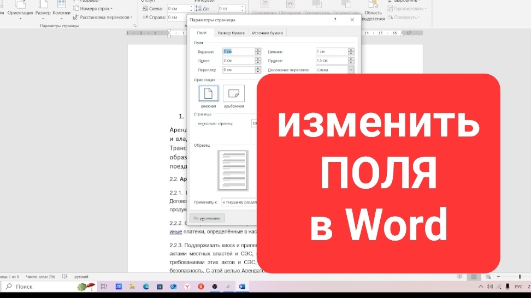This screenshot has height=298, width=531.
Task: Open Outlook from the taskbar
Action: coord(173,287)
